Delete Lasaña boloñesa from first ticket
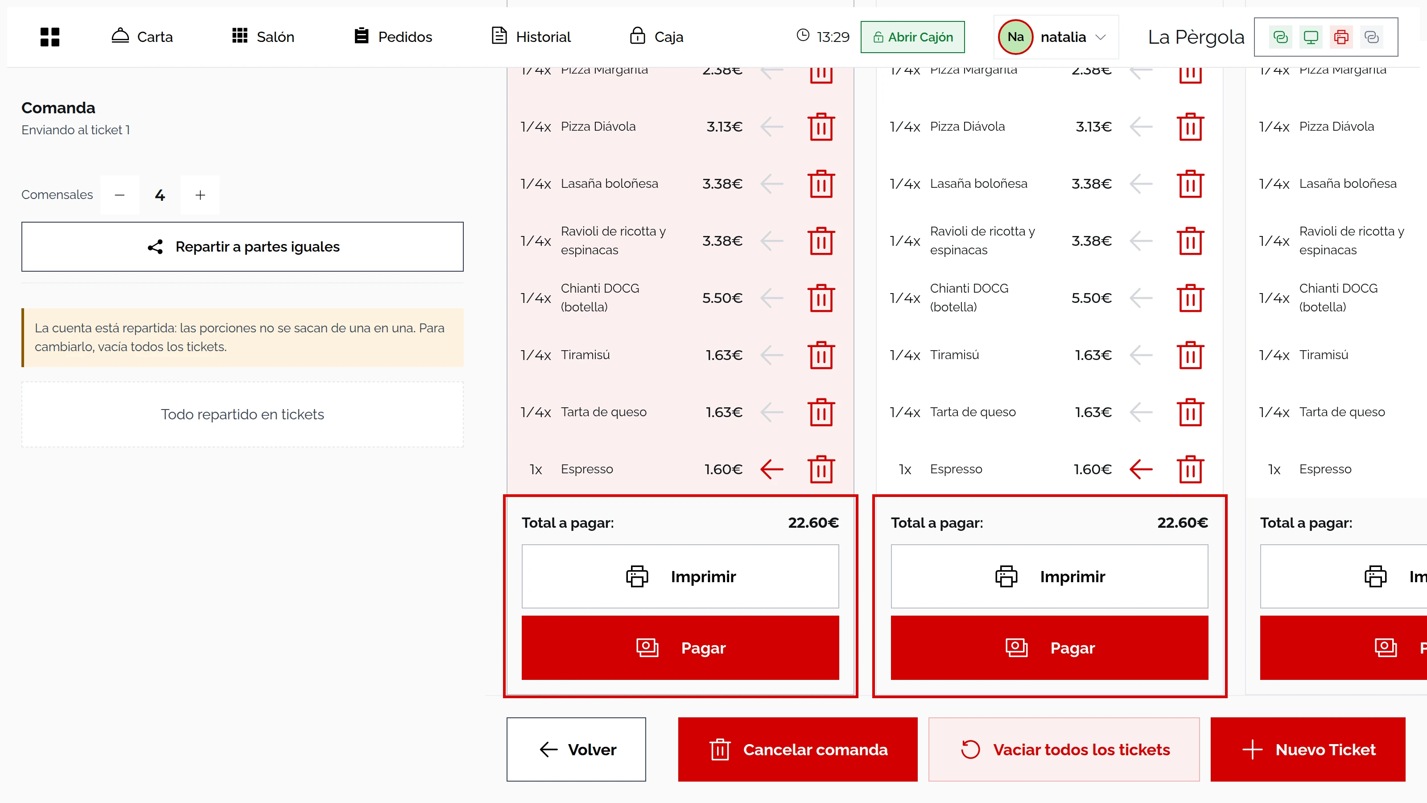 [x=821, y=184]
